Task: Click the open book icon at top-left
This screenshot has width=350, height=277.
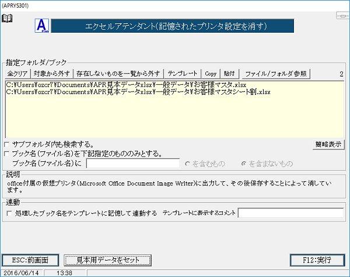Action: (7, 19)
